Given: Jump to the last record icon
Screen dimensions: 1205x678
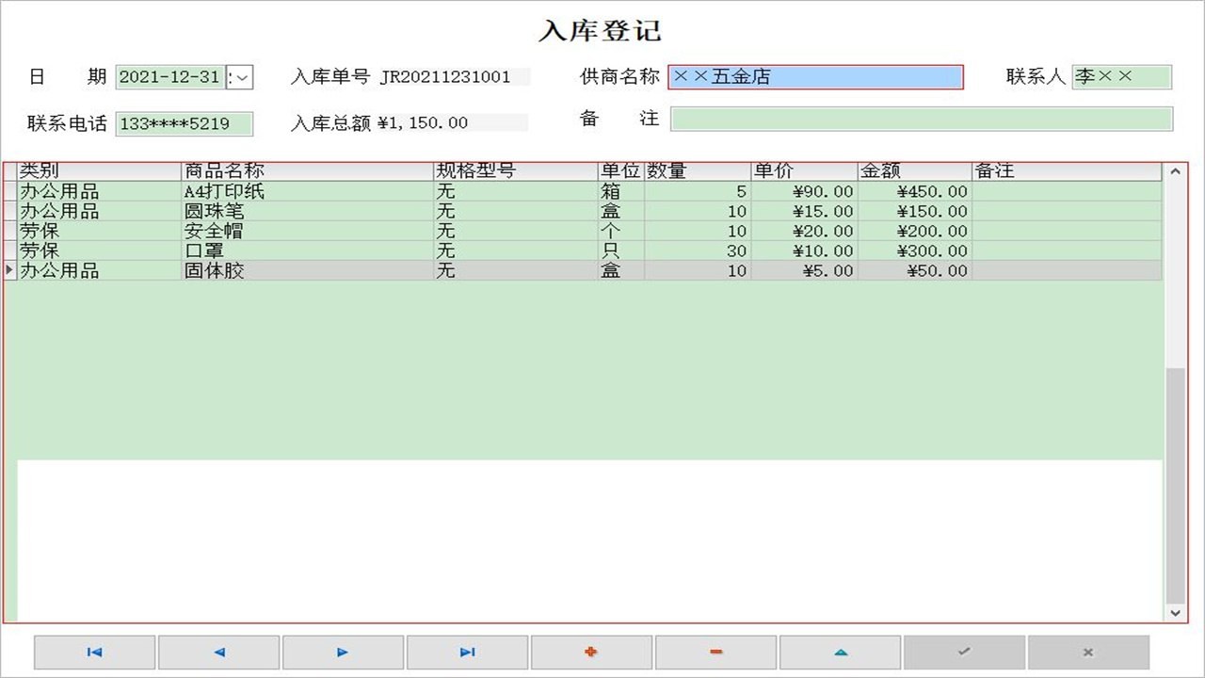Looking at the screenshot, I should pos(466,652).
